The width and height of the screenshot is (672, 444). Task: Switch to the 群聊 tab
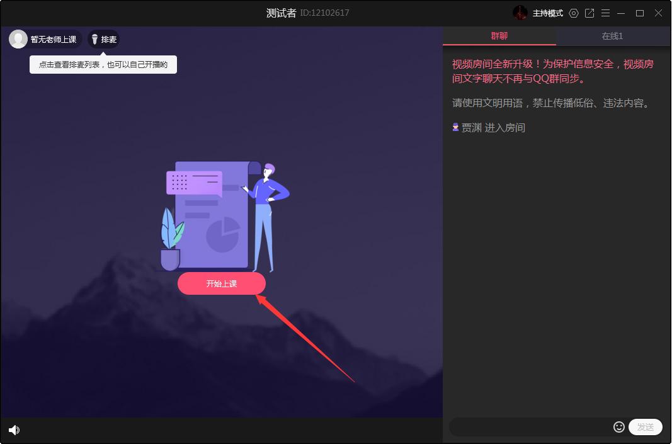pyautogui.click(x=499, y=36)
